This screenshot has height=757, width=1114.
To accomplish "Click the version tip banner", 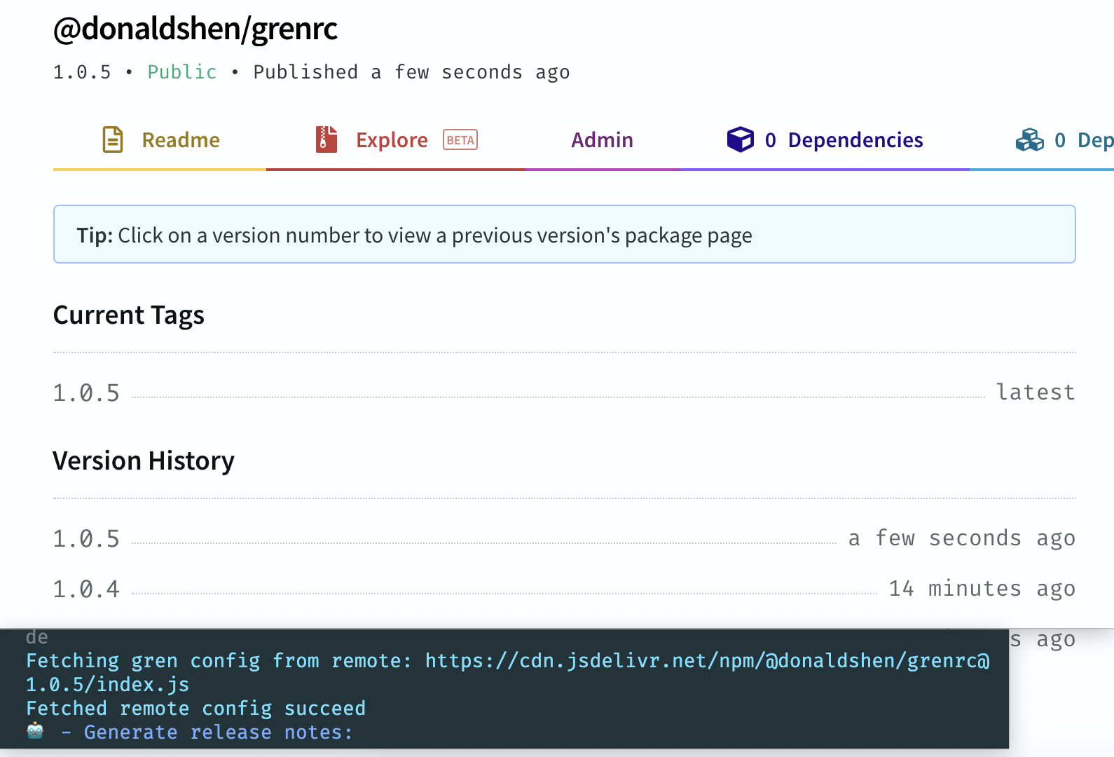I will point(564,235).
